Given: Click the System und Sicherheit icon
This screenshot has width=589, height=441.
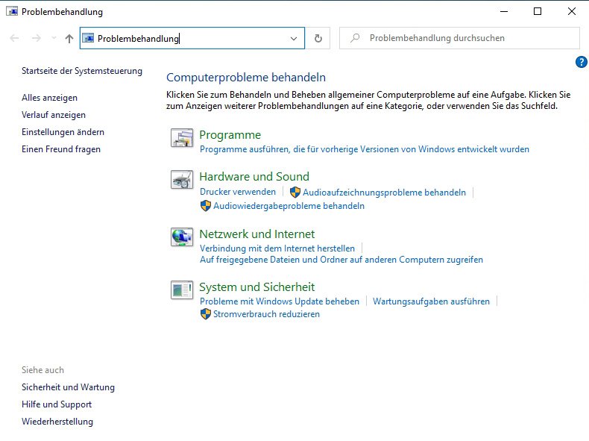Looking at the screenshot, I should [182, 290].
